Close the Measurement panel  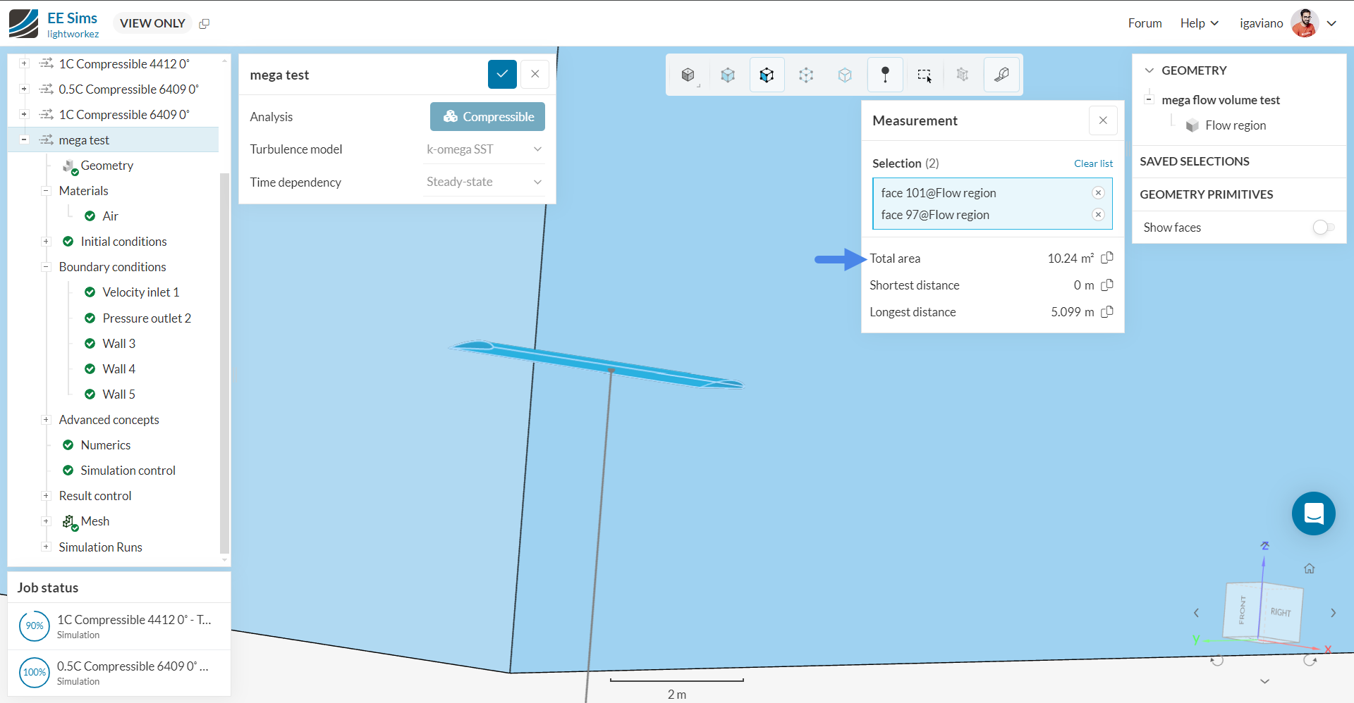[1103, 120]
